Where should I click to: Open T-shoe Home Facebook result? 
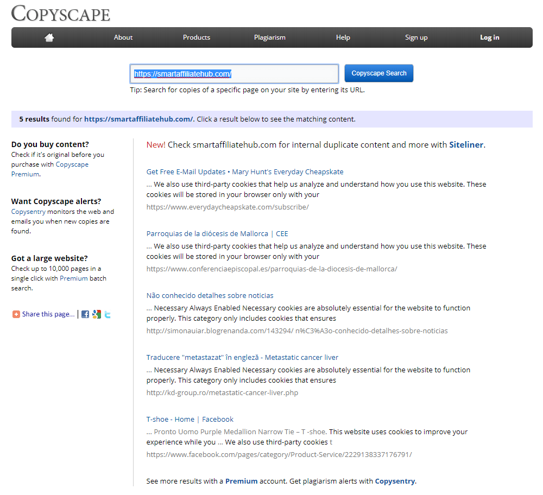[x=190, y=419]
